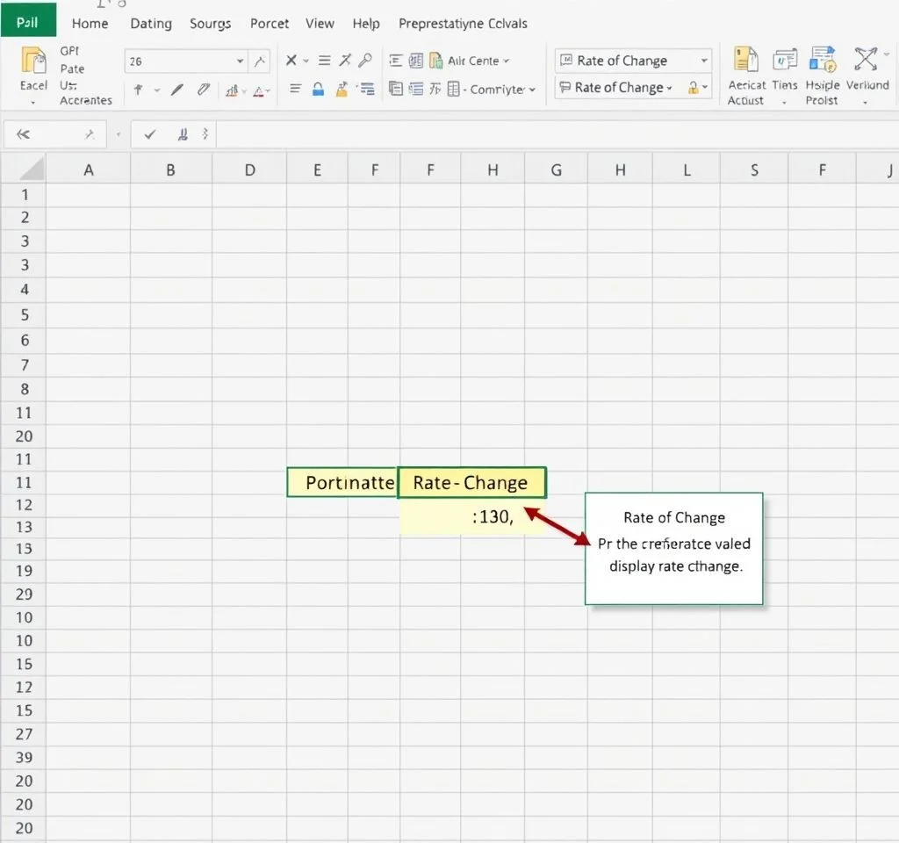Viewport: 899px width, 843px height.
Task: Click the orange lock icon beside Rate of Change
Action: [694, 87]
